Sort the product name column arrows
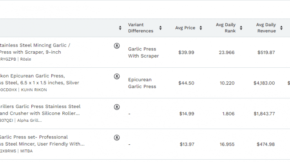This screenshot has height=162, width=290. pyautogui.click(x=120, y=28)
